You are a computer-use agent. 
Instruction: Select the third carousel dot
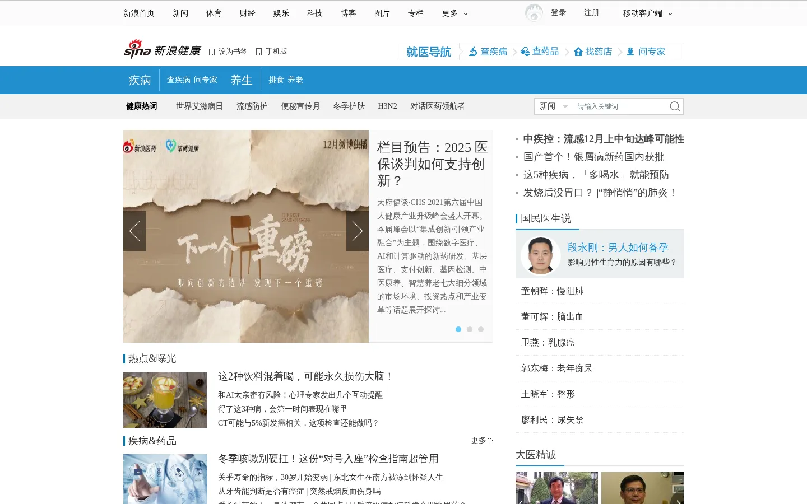pyautogui.click(x=481, y=329)
